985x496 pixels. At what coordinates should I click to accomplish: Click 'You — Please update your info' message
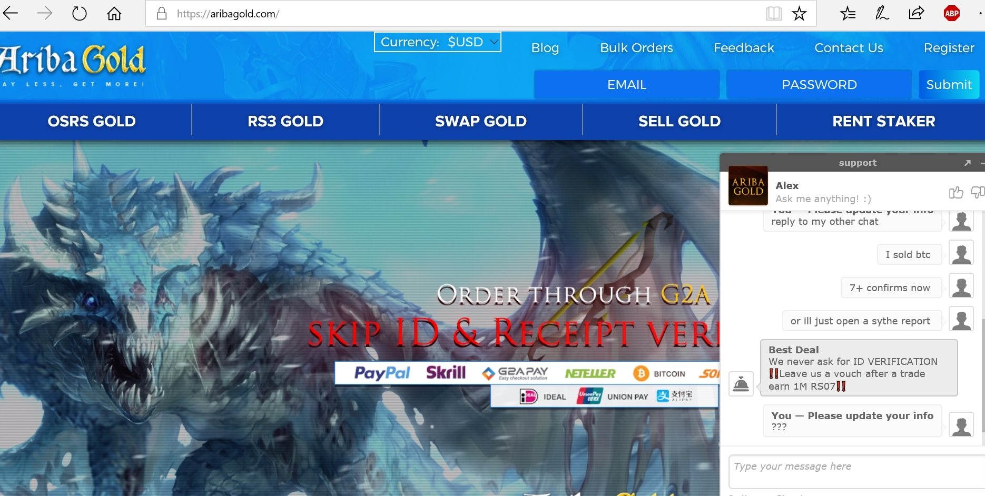pyautogui.click(x=852, y=421)
